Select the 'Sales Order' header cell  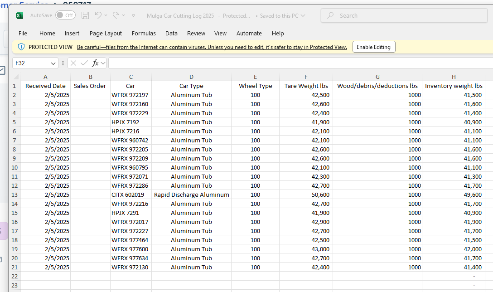coord(90,86)
